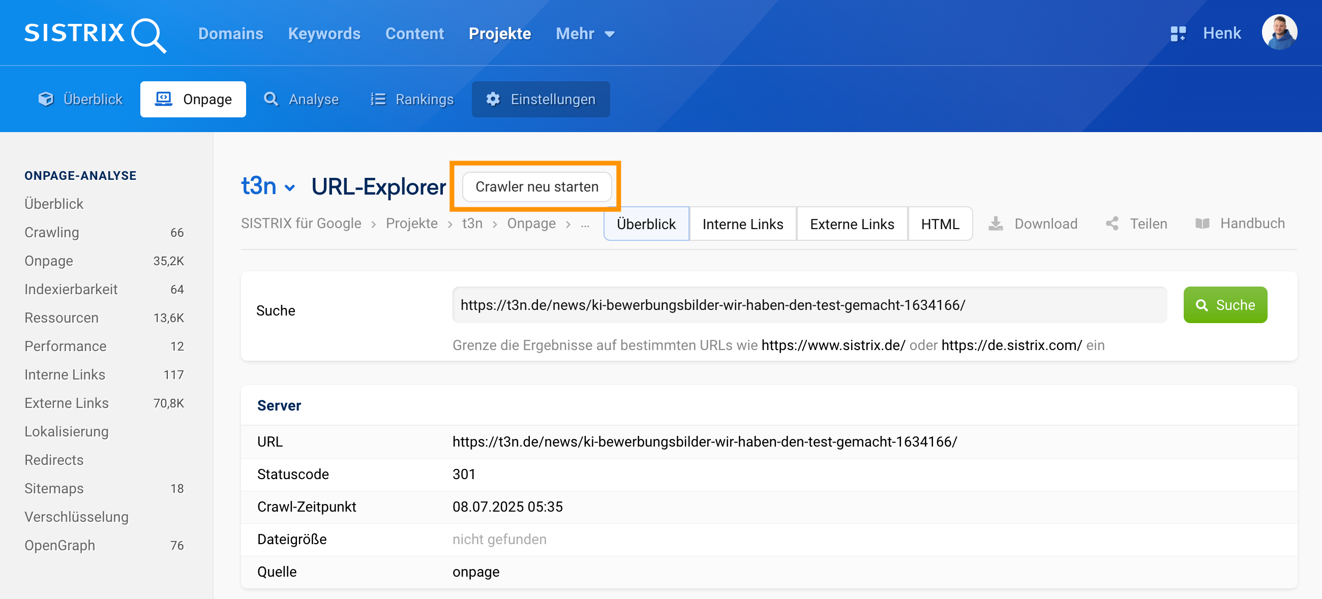Click the Teilen share icon
Viewport: 1322px width, 599px height.
pyautogui.click(x=1112, y=224)
